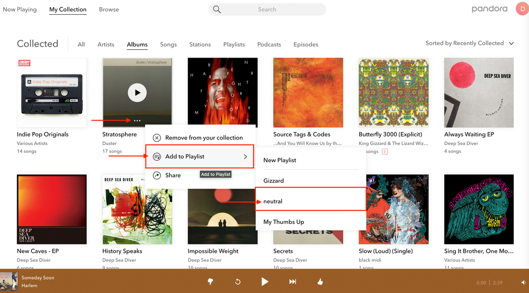Screen dimensions: 529x293
Task: Open the Always Waiting EP album cover
Action: click(x=479, y=93)
